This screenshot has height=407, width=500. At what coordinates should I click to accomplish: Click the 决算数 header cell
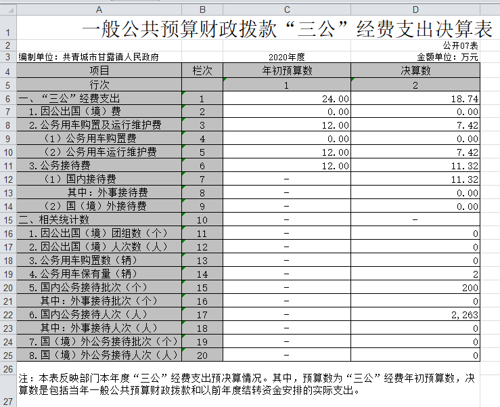[x=415, y=71]
